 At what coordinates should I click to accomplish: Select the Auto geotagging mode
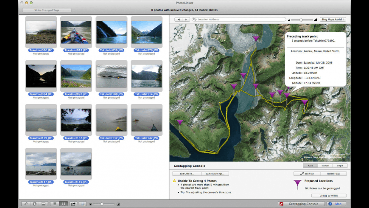click(310, 166)
